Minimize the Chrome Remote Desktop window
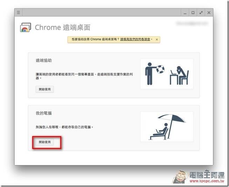The height and width of the screenshot is (187, 229). [x=185, y=13]
